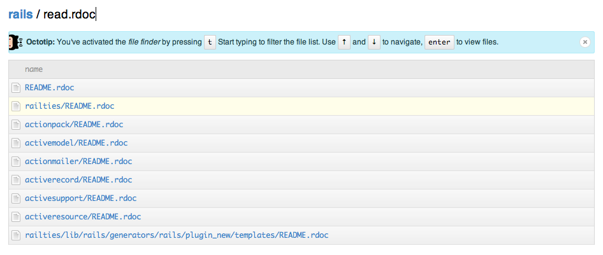The height and width of the screenshot is (255, 603).
Task: Click the file icon beside README.rdoc
Action: (16, 88)
